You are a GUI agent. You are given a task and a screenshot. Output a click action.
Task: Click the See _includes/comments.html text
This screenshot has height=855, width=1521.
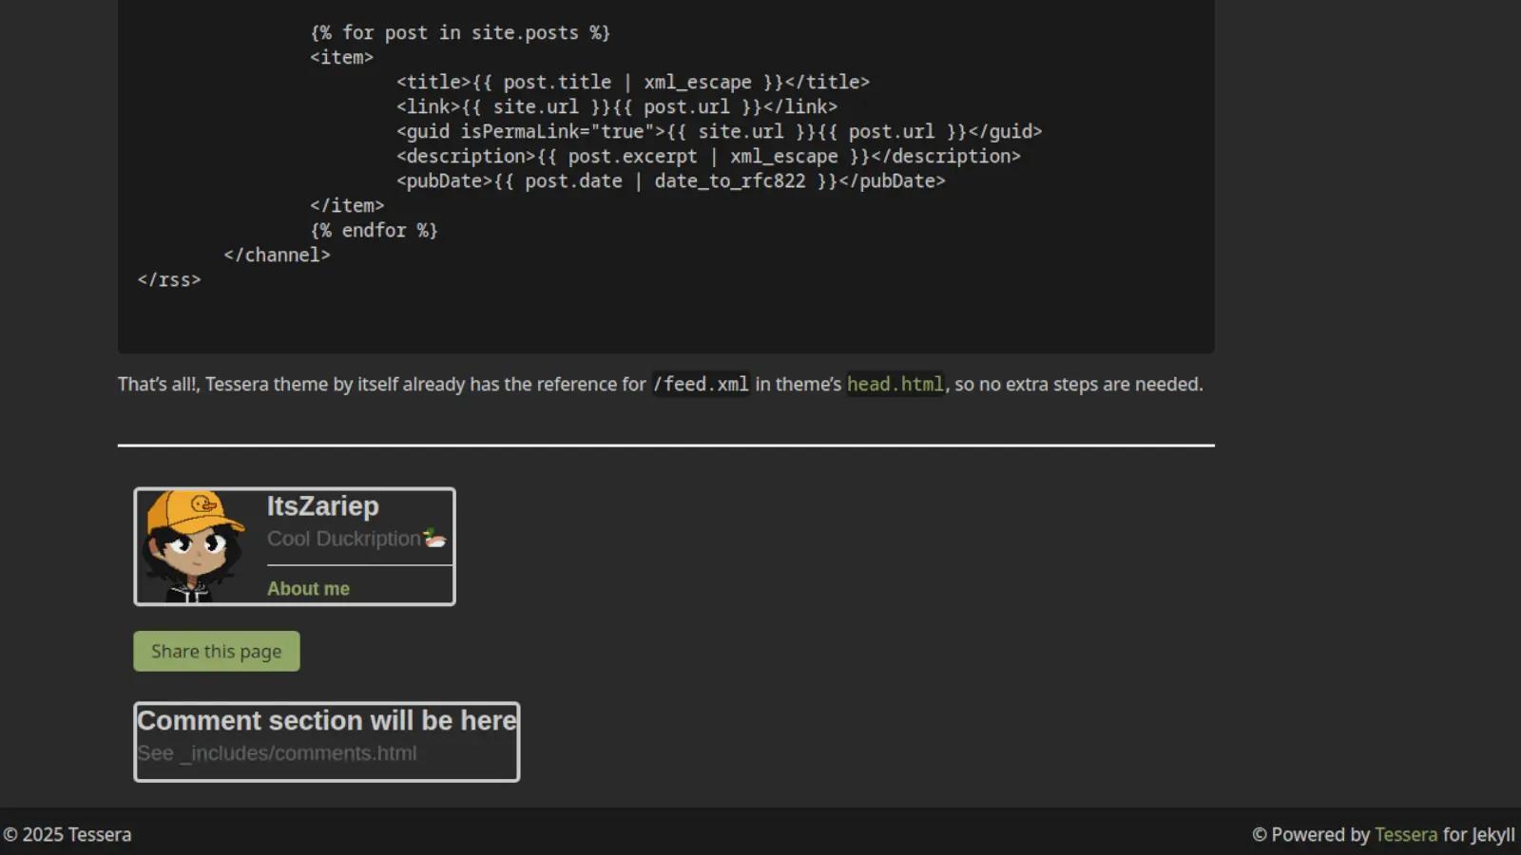[277, 752]
